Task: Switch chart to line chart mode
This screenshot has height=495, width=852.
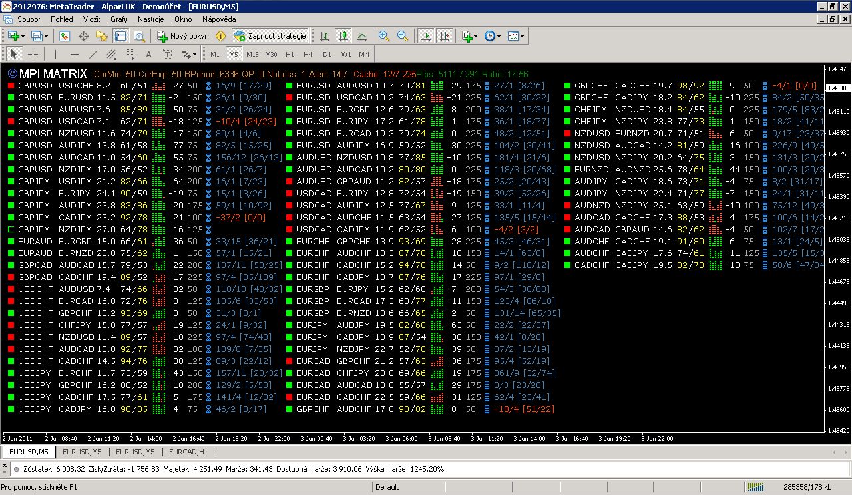Action: 362,36
